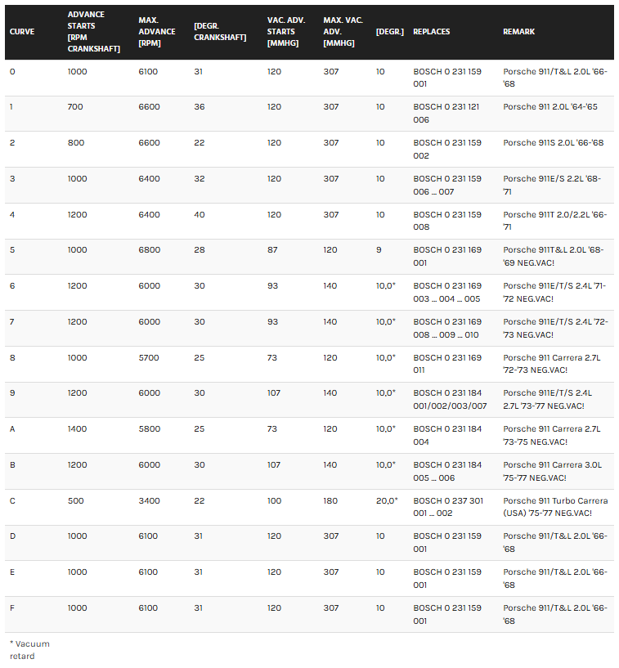
Task: Click the REMARK column header
Action: click(x=518, y=32)
